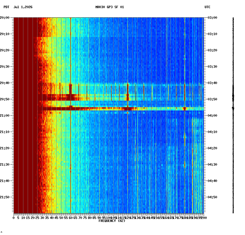Click the 03:40 UTC time label
This screenshot has width=245, height=235.
[x=212, y=83]
